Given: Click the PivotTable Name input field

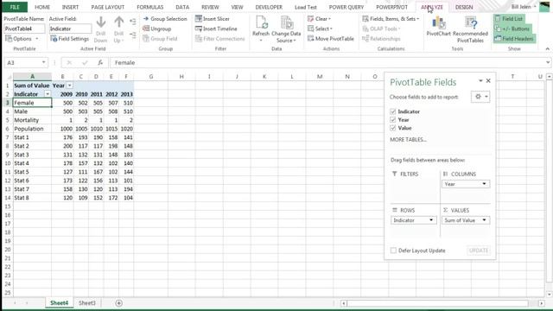Looking at the screenshot, I should coord(24,29).
